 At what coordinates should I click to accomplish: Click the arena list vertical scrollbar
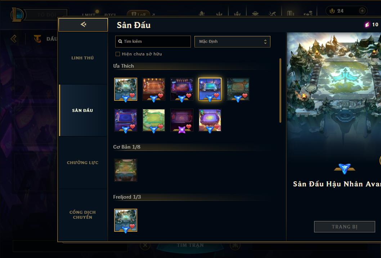coord(281,90)
